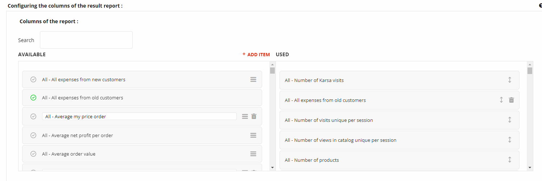
Task: Click drag handle on Average net profit row
Action: (x=253, y=135)
